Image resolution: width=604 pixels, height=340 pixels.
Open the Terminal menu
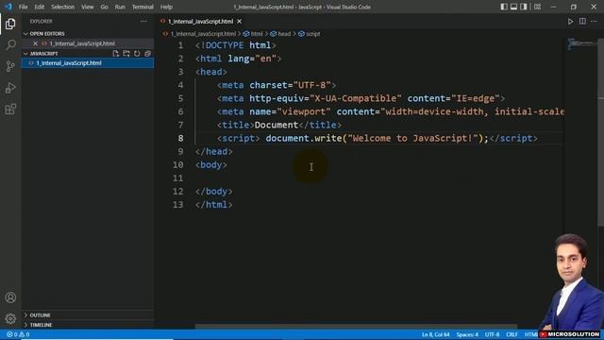coord(143,7)
